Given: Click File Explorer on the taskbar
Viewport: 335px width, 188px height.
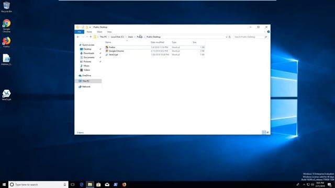Looking at the screenshot, I should pos(90,184).
